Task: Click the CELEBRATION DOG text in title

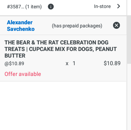Action: point(84,42)
